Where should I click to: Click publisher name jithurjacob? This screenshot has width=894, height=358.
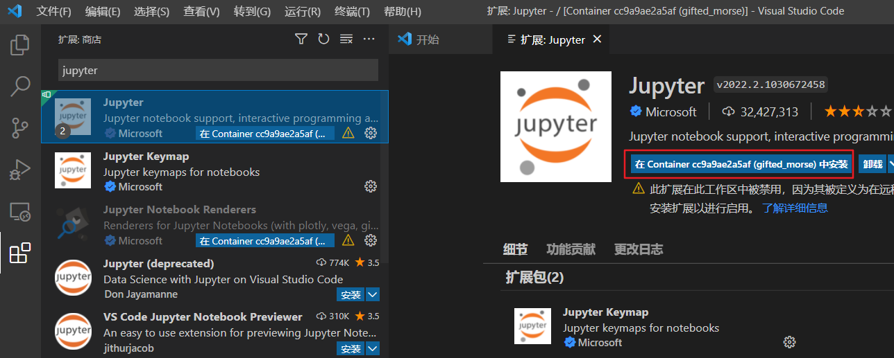(x=128, y=348)
